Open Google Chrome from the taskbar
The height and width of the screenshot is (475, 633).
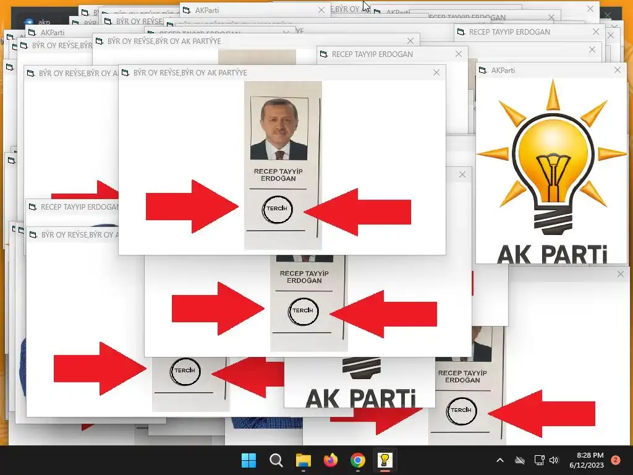(x=358, y=460)
